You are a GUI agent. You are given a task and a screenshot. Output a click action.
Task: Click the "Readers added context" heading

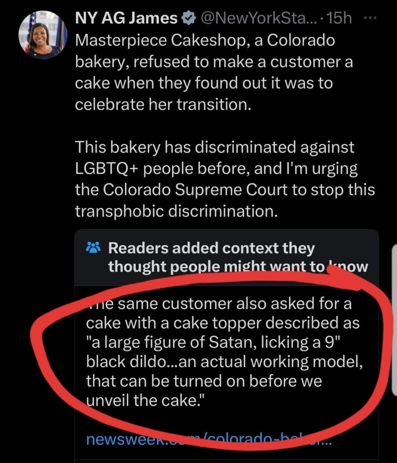pyautogui.click(x=211, y=248)
